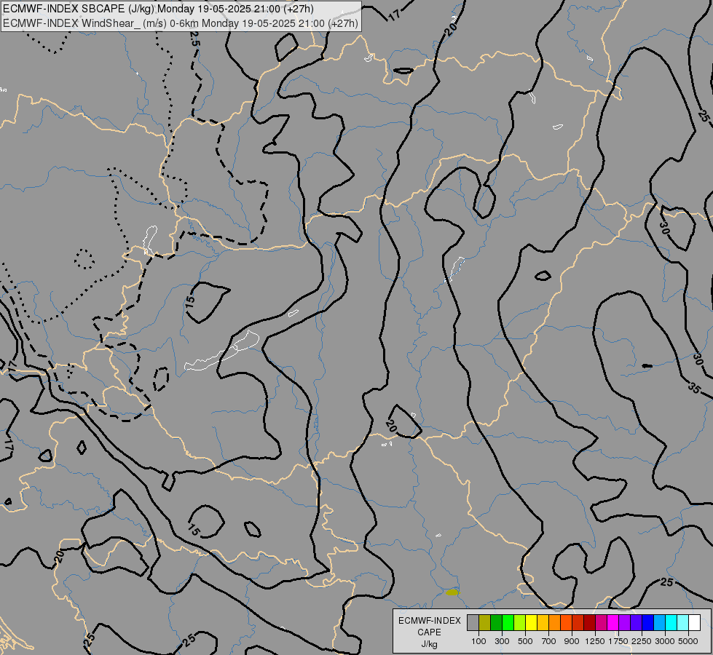The height and width of the screenshot is (655, 713).
Task: Click the "5000" legend value
Action: click(688, 641)
